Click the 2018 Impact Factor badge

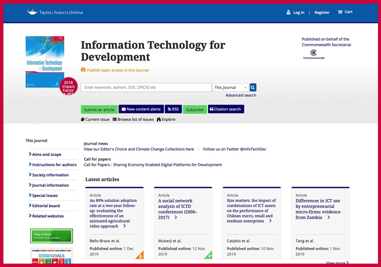click(x=68, y=86)
